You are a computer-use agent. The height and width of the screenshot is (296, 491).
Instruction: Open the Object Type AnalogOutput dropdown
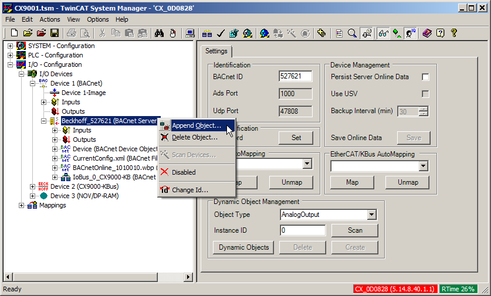tap(371, 215)
